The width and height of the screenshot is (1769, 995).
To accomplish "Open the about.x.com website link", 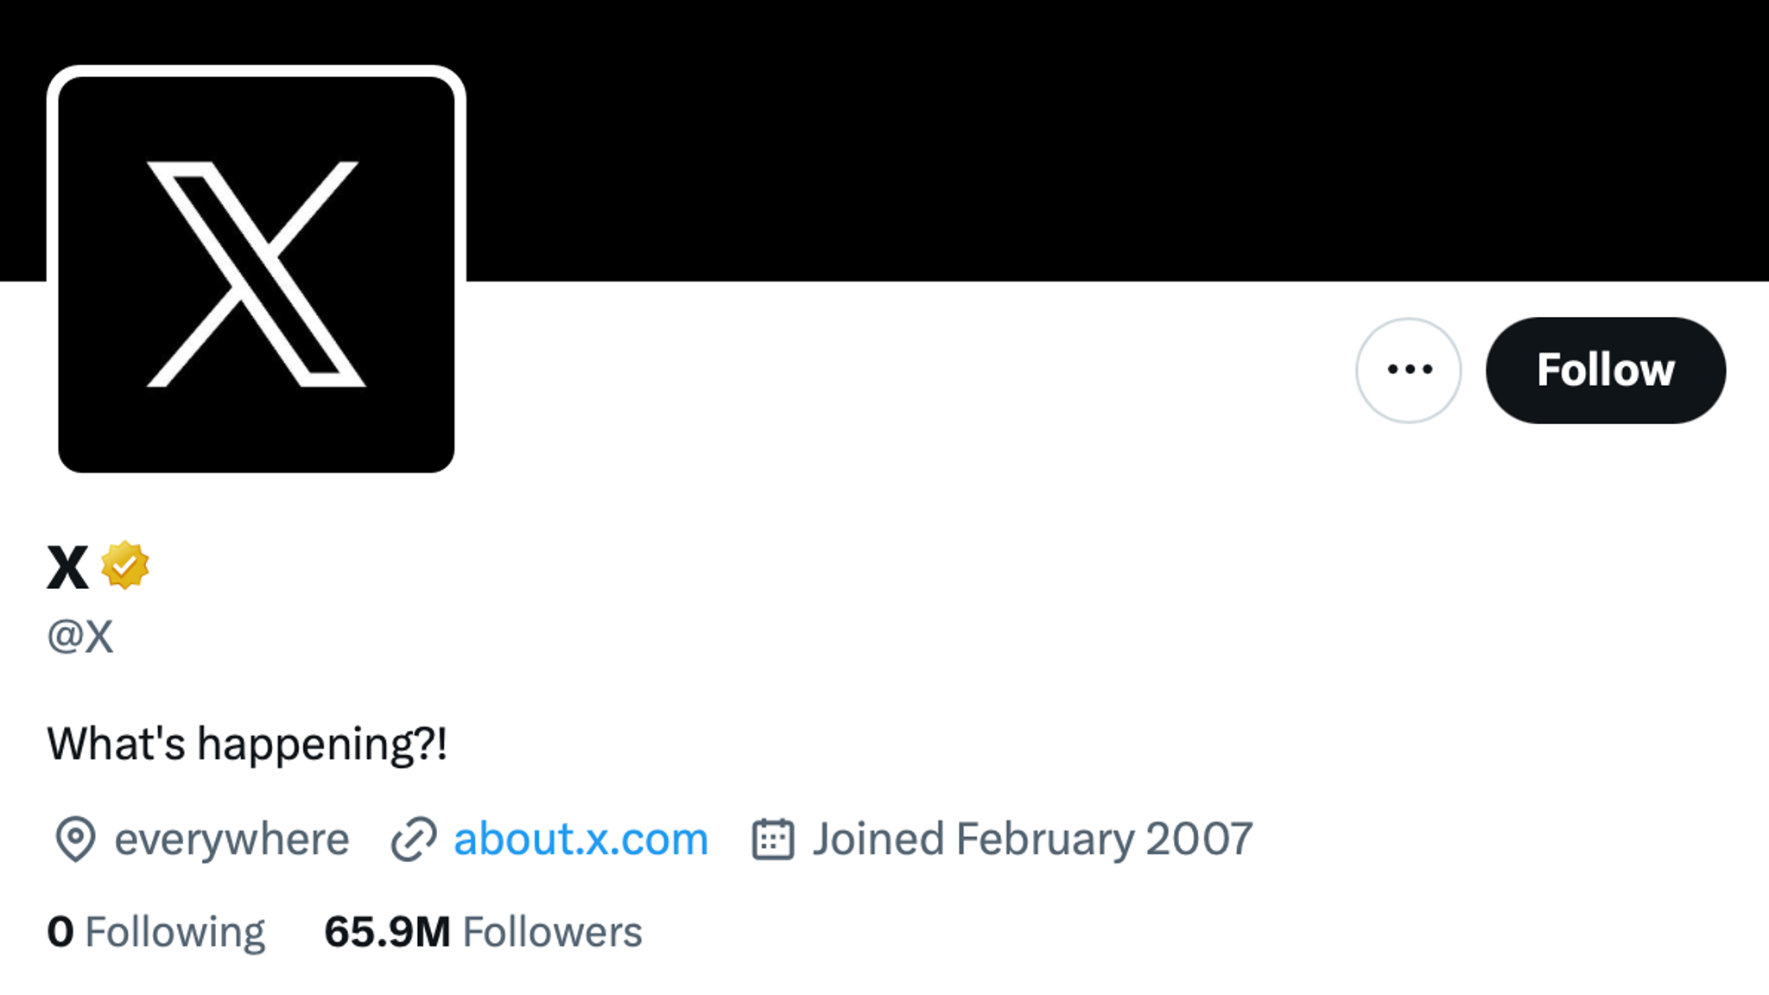I will coord(580,839).
